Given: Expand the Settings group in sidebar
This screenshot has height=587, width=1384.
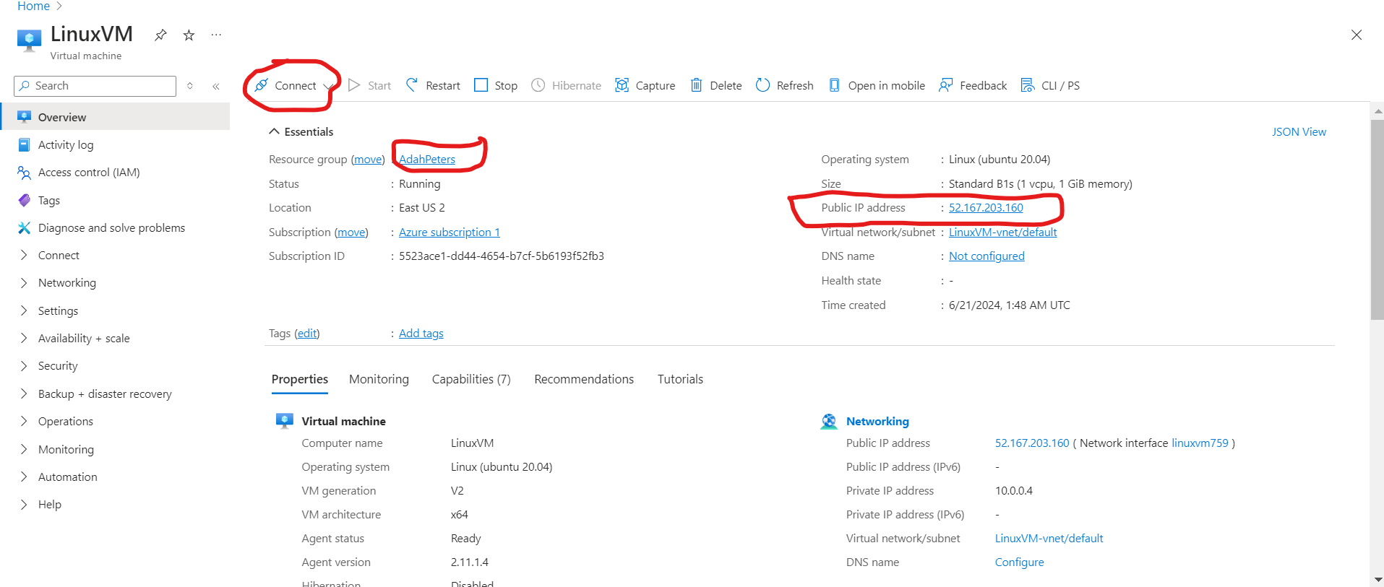Looking at the screenshot, I should 24,310.
